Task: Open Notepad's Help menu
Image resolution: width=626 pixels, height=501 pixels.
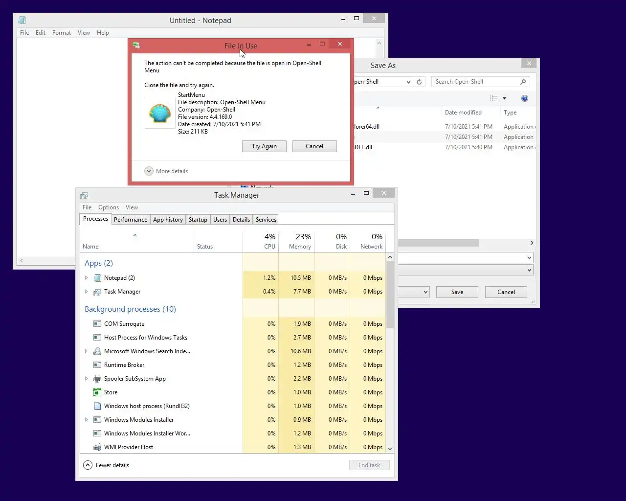Action: (x=103, y=33)
